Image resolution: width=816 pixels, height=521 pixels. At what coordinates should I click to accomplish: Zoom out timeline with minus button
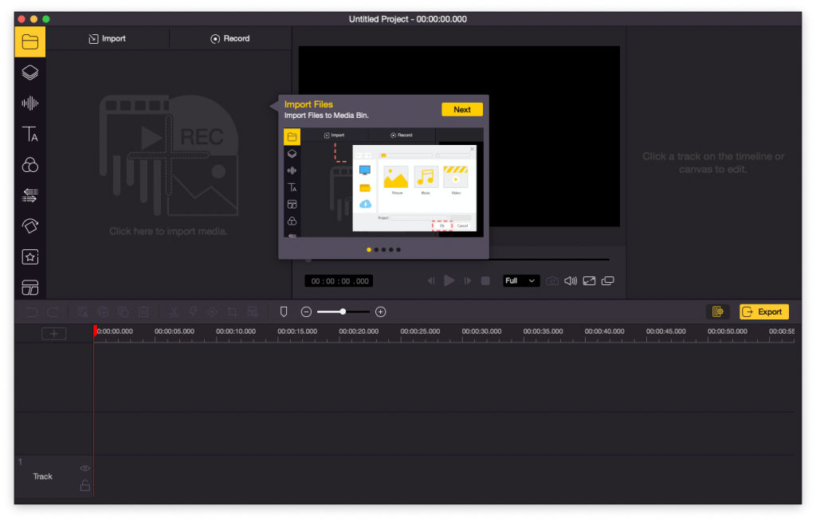[307, 311]
